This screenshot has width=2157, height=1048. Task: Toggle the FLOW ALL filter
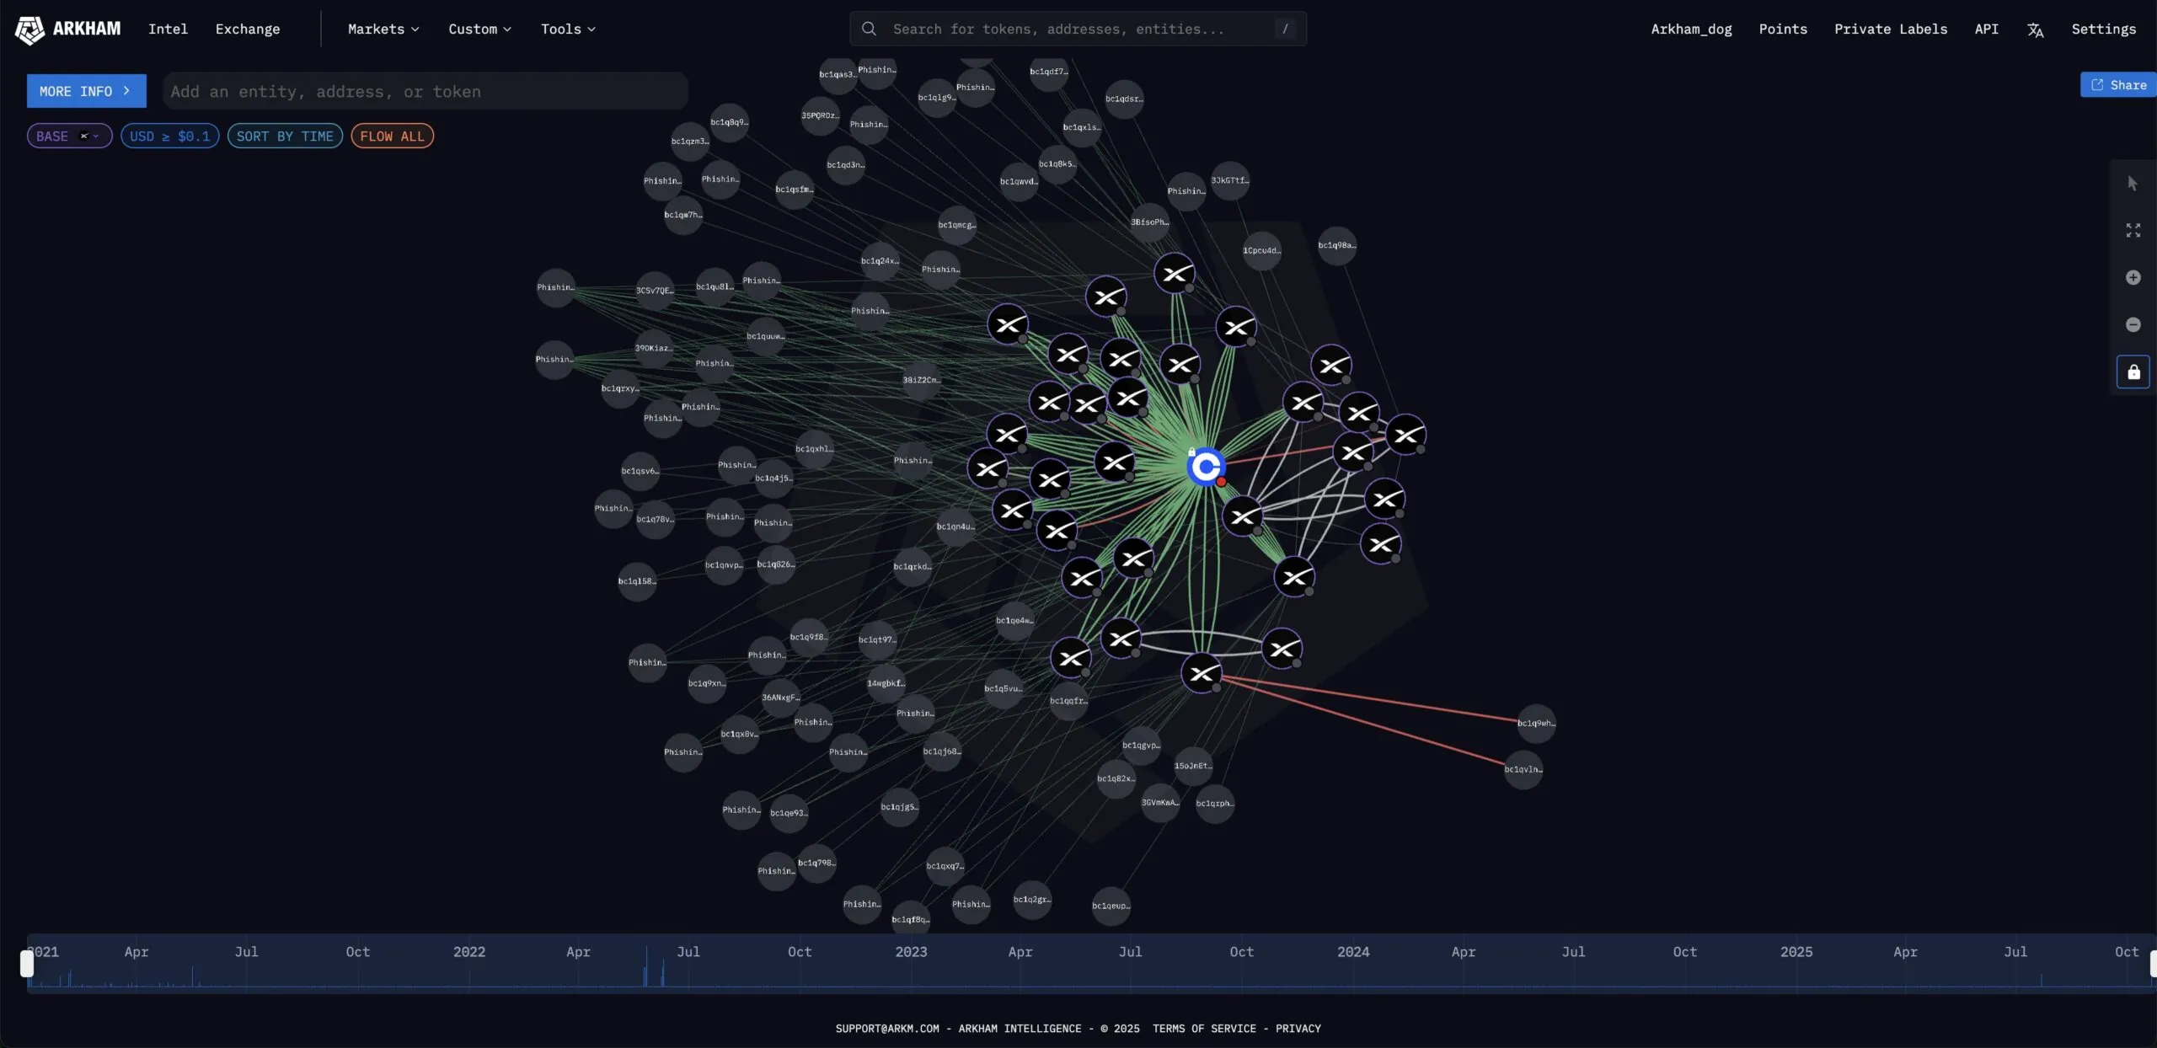(392, 136)
